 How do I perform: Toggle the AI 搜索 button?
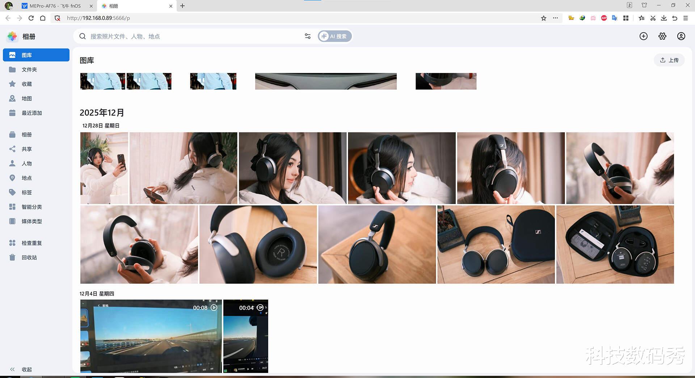tap(335, 36)
